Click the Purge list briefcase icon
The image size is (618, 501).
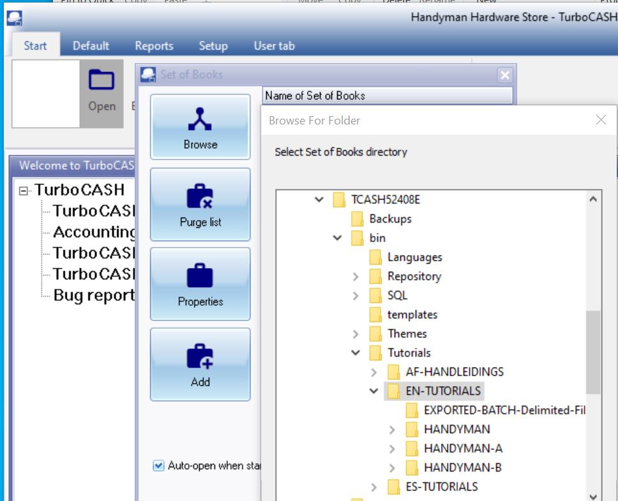coord(200,197)
